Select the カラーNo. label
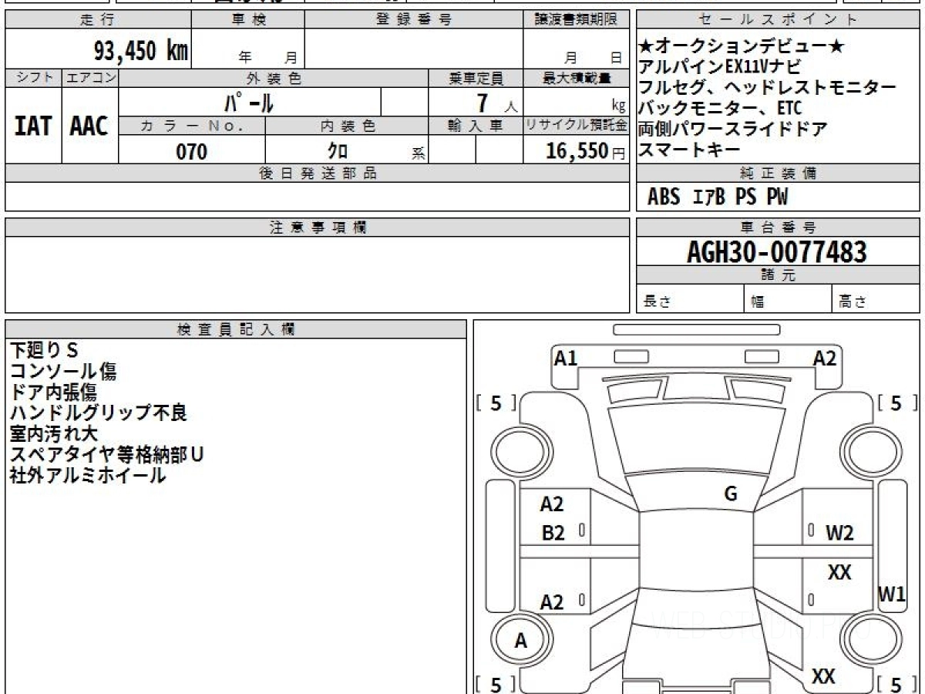925x694 pixels. 192,126
